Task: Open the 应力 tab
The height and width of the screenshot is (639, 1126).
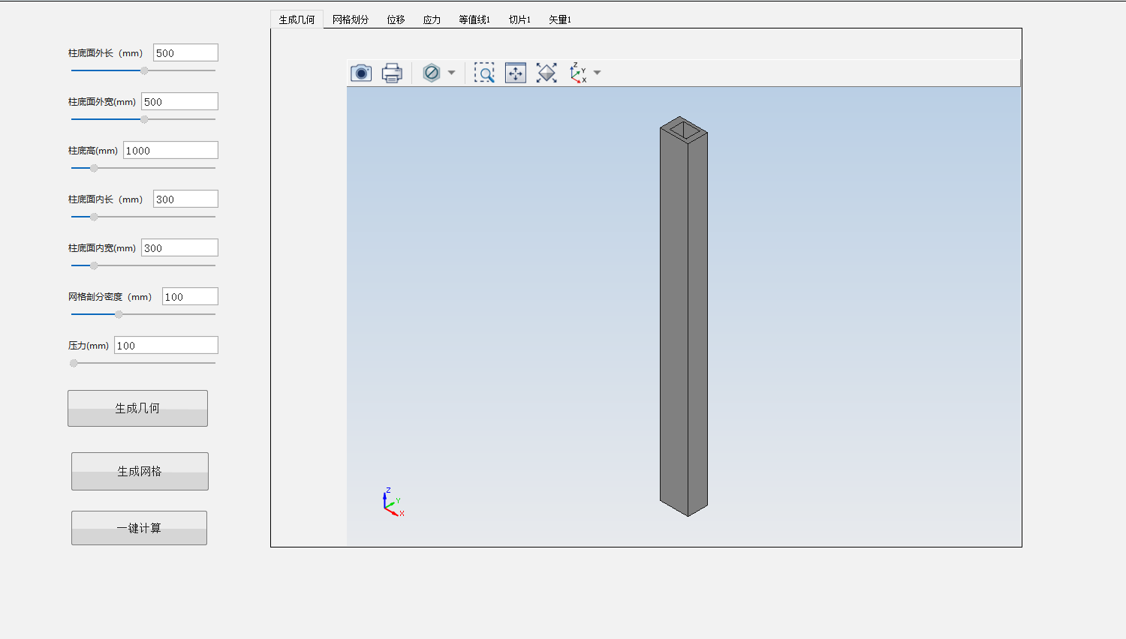Action: click(x=432, y=19)
